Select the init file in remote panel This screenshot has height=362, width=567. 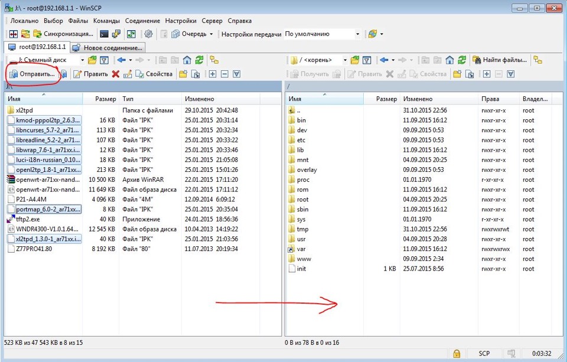301,269
